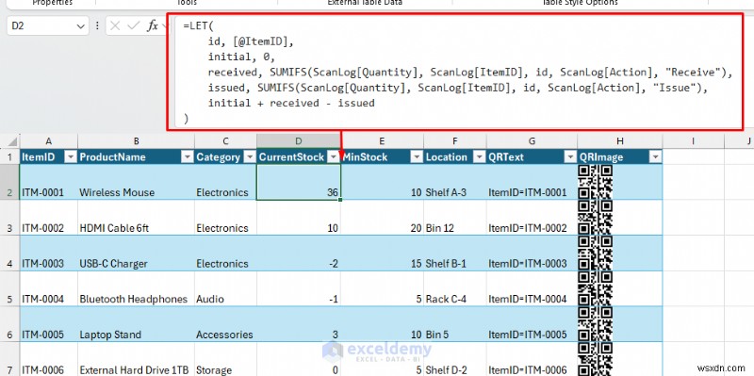Image resolution: width=754 pixels, height=376 pixels.
Task: Click the Name Box options dots
Action: [98, 26]
